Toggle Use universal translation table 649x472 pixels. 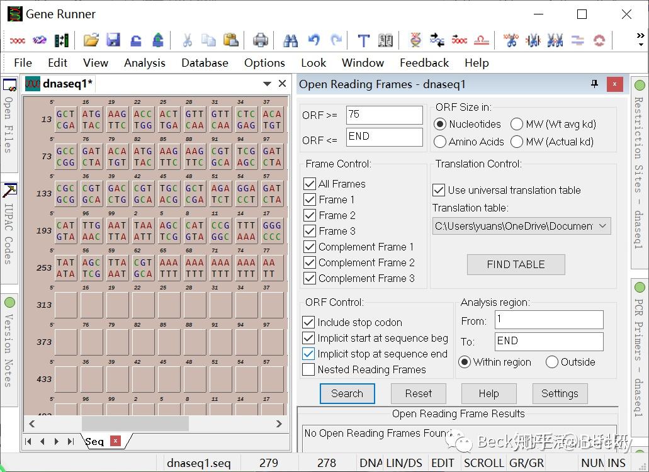pos(439,190)
